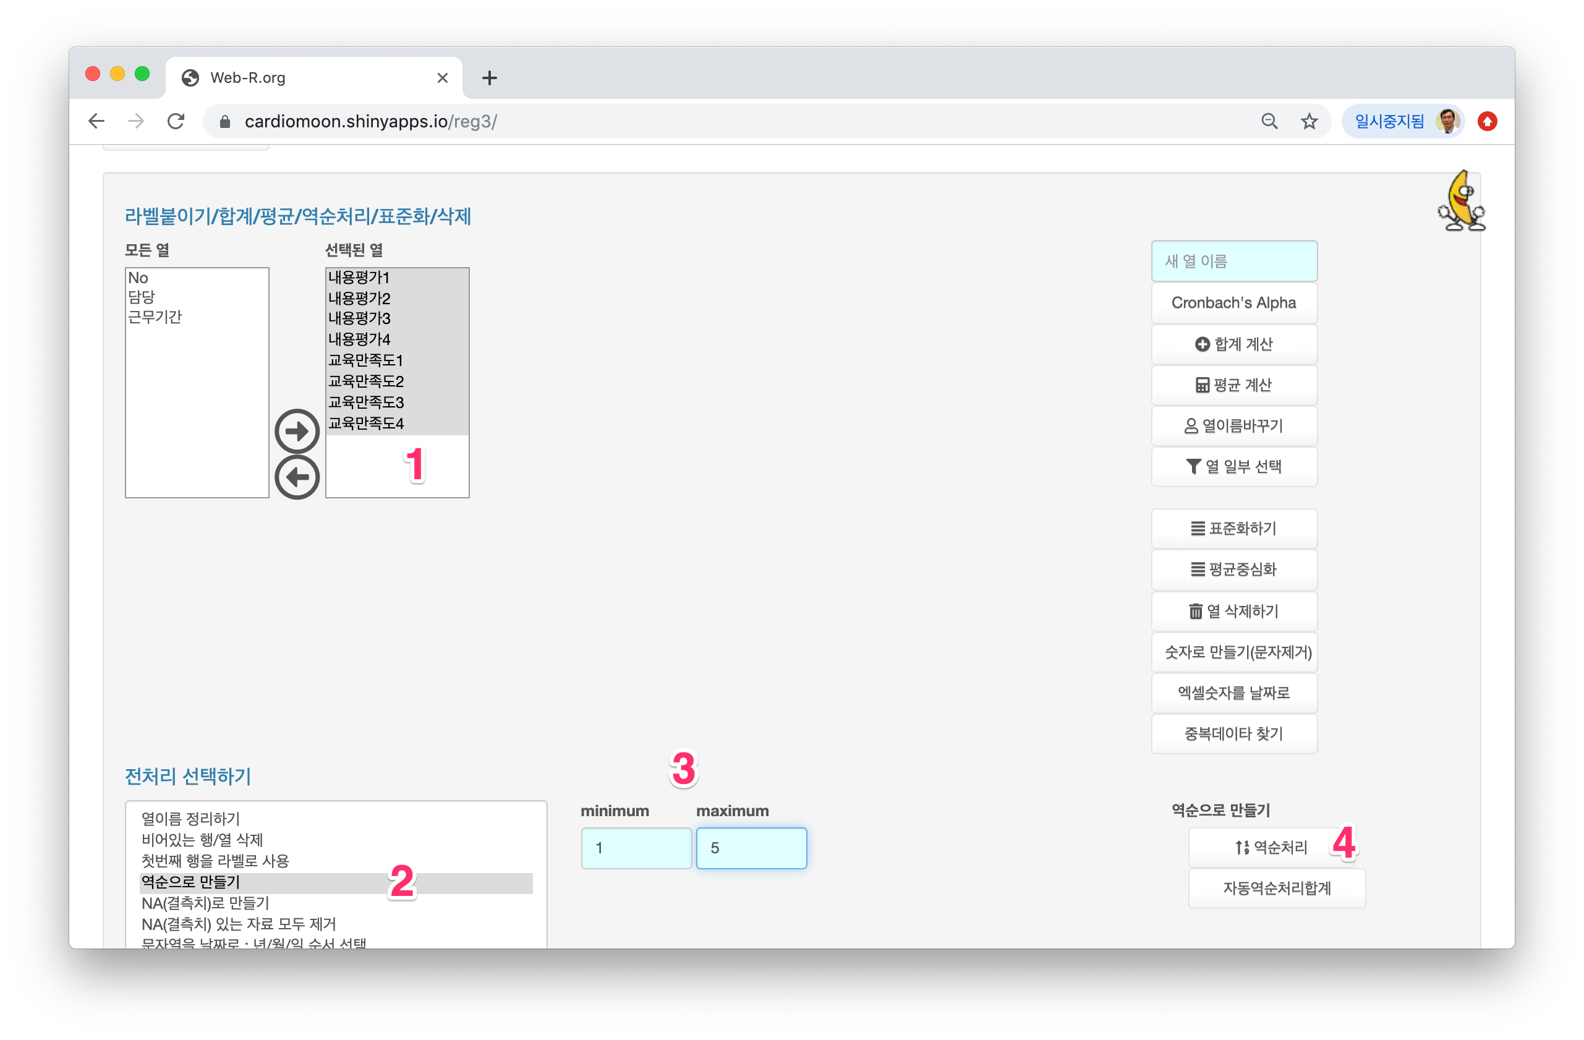Viewport: 1584px width, 1040px height.
Task: Click the 역순처리 button
Action: 1270,847
